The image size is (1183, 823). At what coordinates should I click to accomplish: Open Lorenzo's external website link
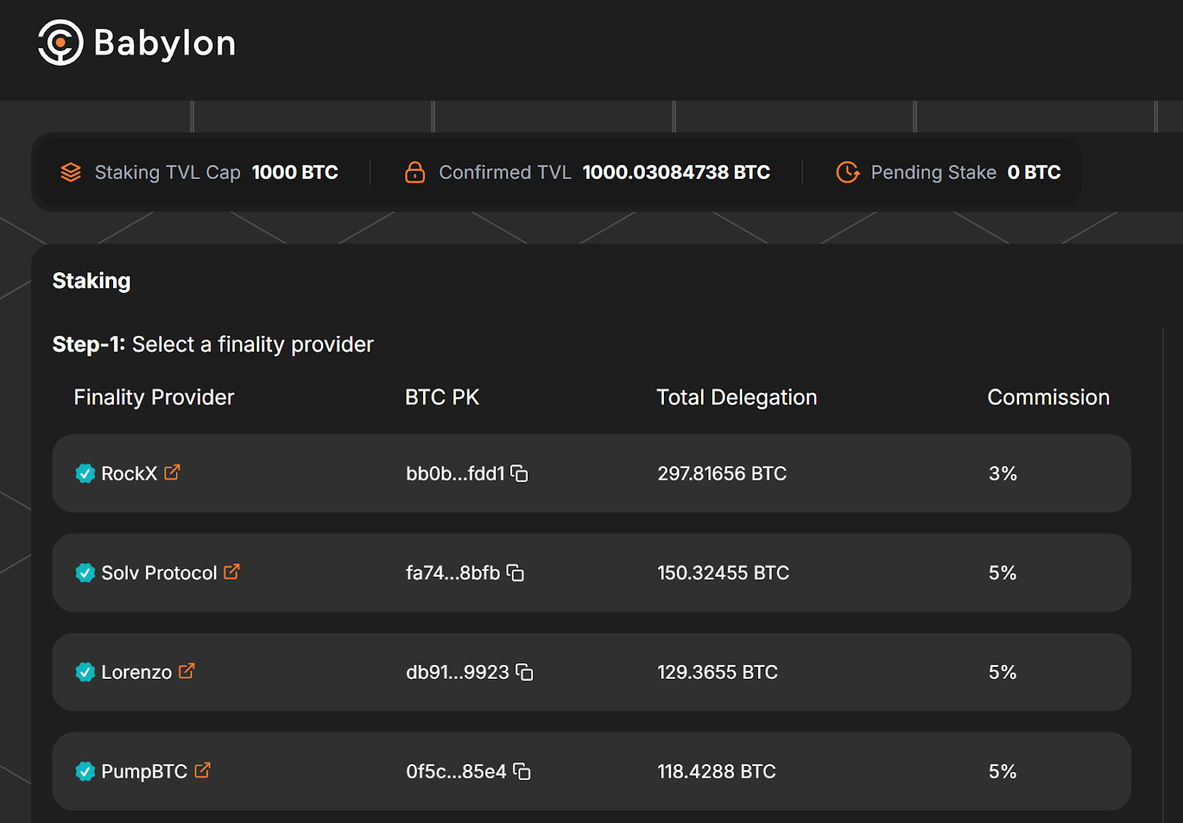tap(186, 671)
